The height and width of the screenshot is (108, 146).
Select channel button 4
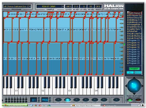click(x=15, y=99)
